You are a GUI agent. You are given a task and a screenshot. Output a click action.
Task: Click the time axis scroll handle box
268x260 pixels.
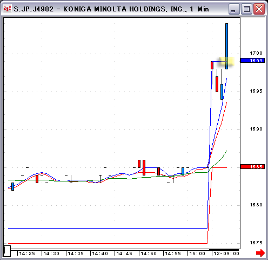pyautogui.click(x=7, y=251)
